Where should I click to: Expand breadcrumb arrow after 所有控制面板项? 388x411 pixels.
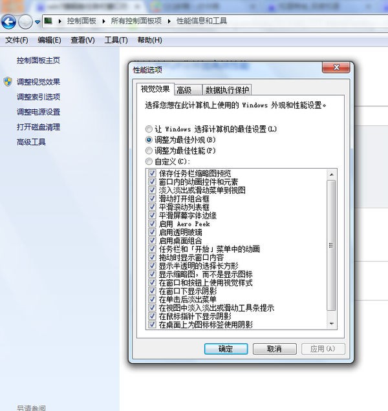click(169, 21)
